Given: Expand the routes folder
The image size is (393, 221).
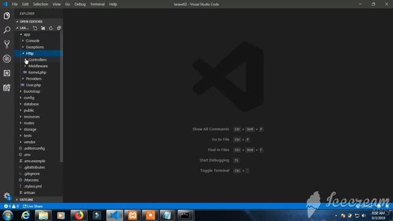Looking at the screenshot, I should (x=29, y=123).
